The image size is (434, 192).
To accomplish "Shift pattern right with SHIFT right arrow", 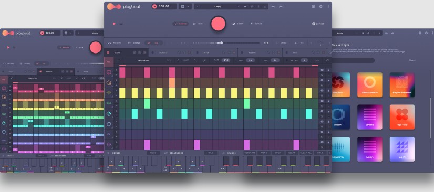I will pos(195,60).
